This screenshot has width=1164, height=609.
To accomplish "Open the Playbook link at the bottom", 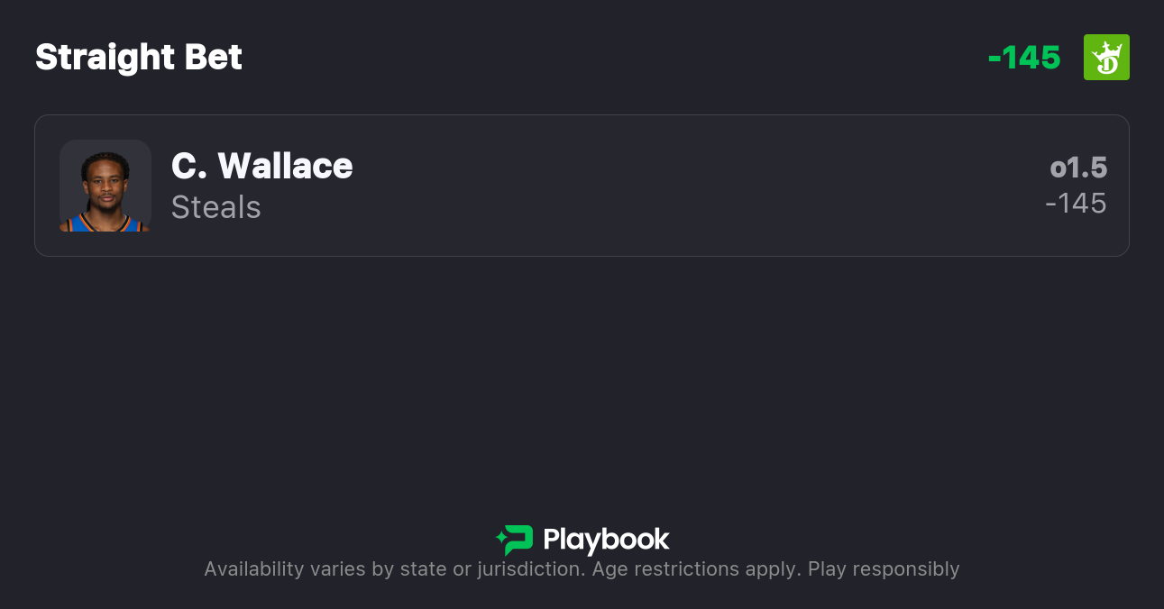I will (582, 539).
